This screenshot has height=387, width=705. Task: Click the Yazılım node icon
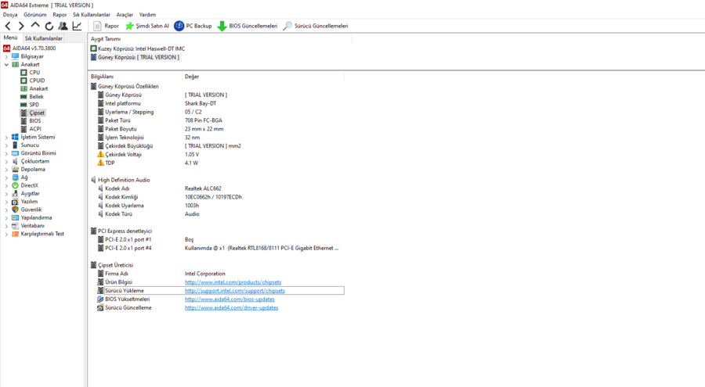tap(15, 202)
